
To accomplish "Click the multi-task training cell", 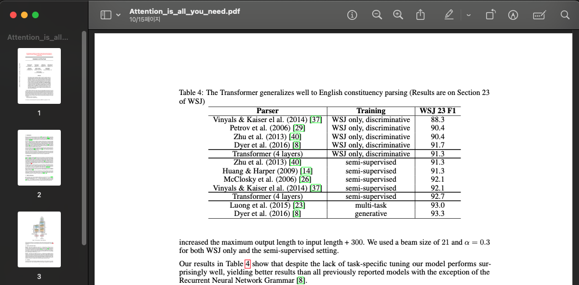I will point(371,205).
